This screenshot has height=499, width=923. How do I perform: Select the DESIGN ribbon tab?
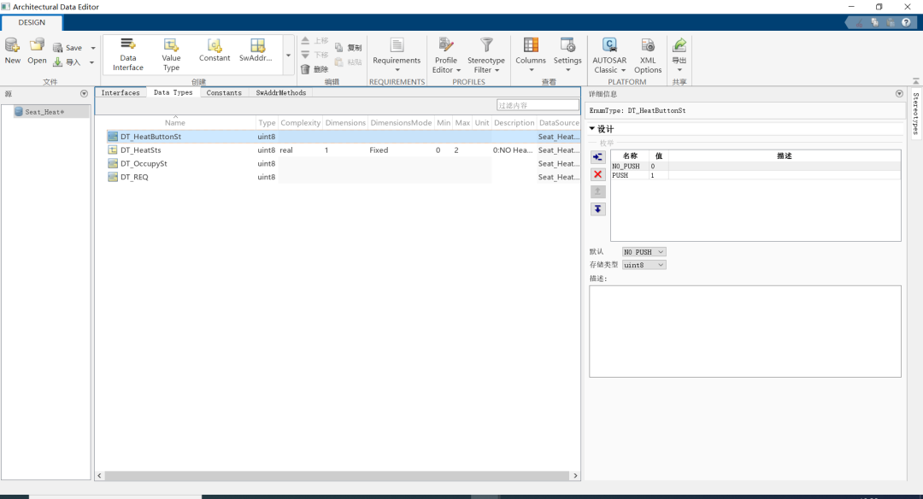coord(32,22)
